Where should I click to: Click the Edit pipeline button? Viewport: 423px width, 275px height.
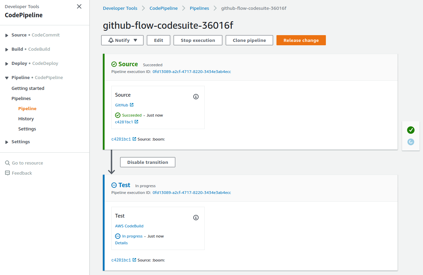point(159,40)
